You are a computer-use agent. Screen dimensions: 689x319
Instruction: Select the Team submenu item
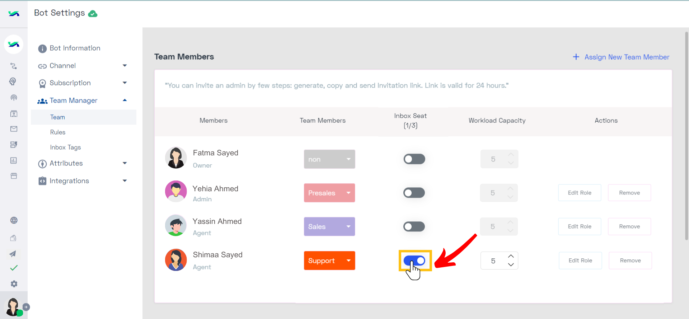[x=84, y=117]
